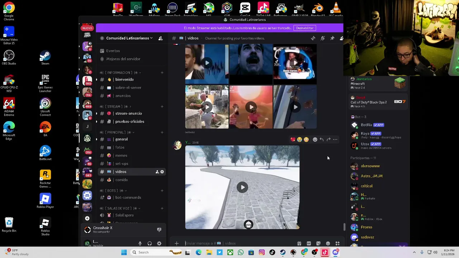Collapse the SALAS DE VOZ category
This screenshot has width=459, height=258.
(120, 208)
